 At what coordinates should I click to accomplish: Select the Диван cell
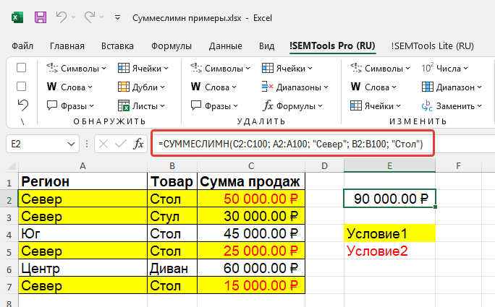click(172, 268)
